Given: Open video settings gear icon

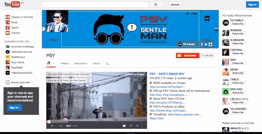Looking at the screenshot, I should [x=131, y=126].
